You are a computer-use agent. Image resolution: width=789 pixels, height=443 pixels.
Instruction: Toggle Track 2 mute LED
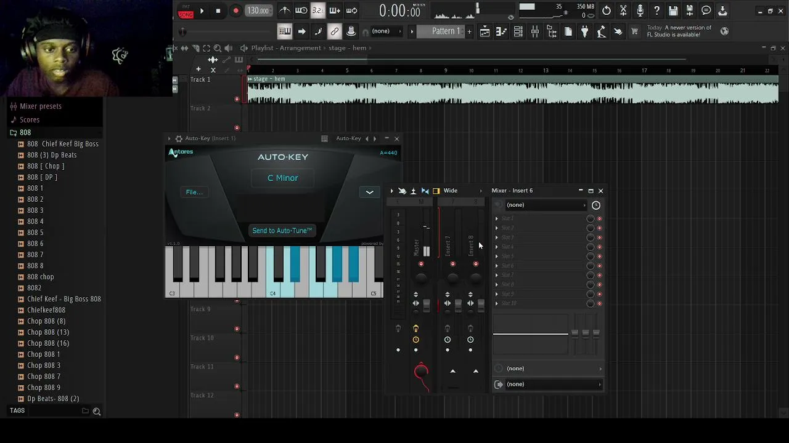point(237,128)
